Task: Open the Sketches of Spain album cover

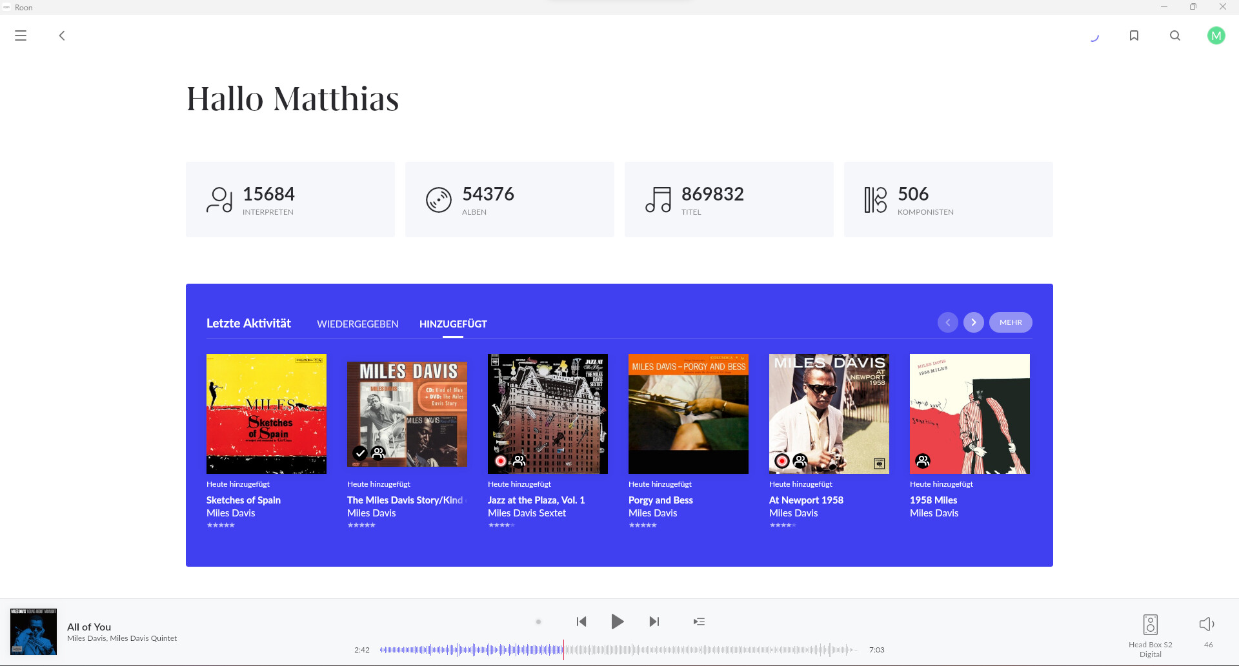Action: click(x=266, y=413)
